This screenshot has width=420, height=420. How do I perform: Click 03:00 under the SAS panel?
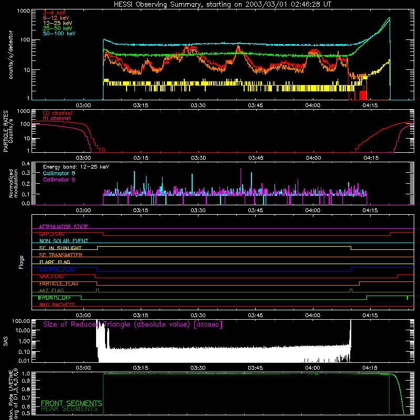click(83, 368)
